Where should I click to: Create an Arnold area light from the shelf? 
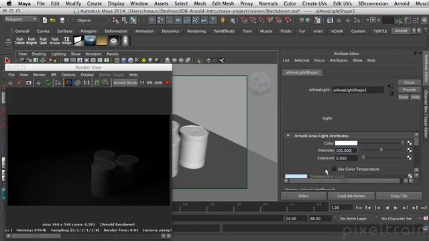click(78, 41)
